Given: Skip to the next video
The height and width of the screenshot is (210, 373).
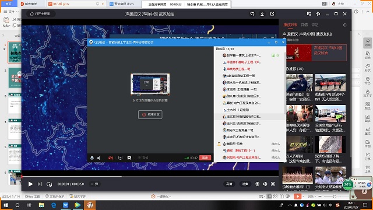Looking at the screenshot, I should pos(40,184).
